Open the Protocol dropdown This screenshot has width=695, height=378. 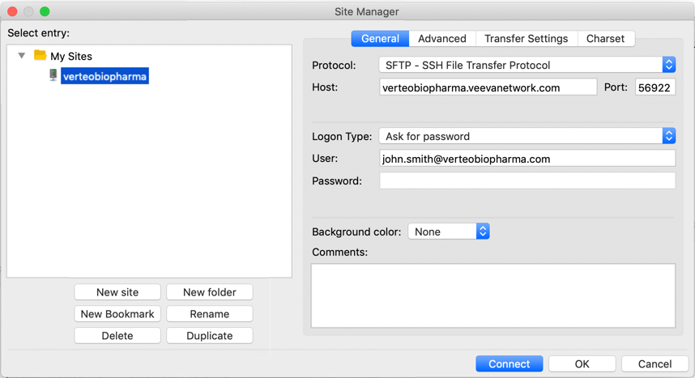click(527, 65)
